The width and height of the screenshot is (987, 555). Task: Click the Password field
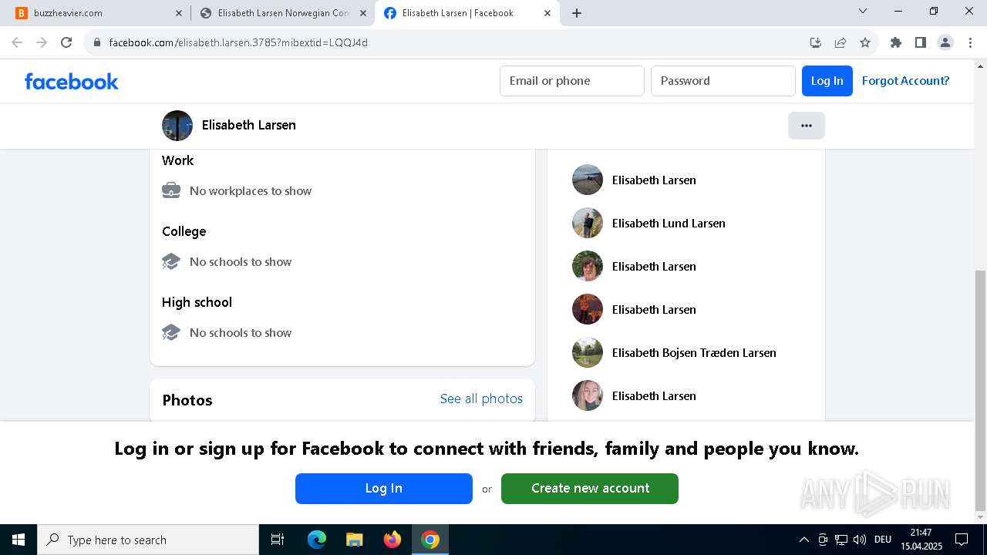(723, 81)
